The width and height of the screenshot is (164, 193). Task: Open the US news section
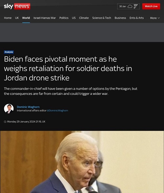coord(74,18)
